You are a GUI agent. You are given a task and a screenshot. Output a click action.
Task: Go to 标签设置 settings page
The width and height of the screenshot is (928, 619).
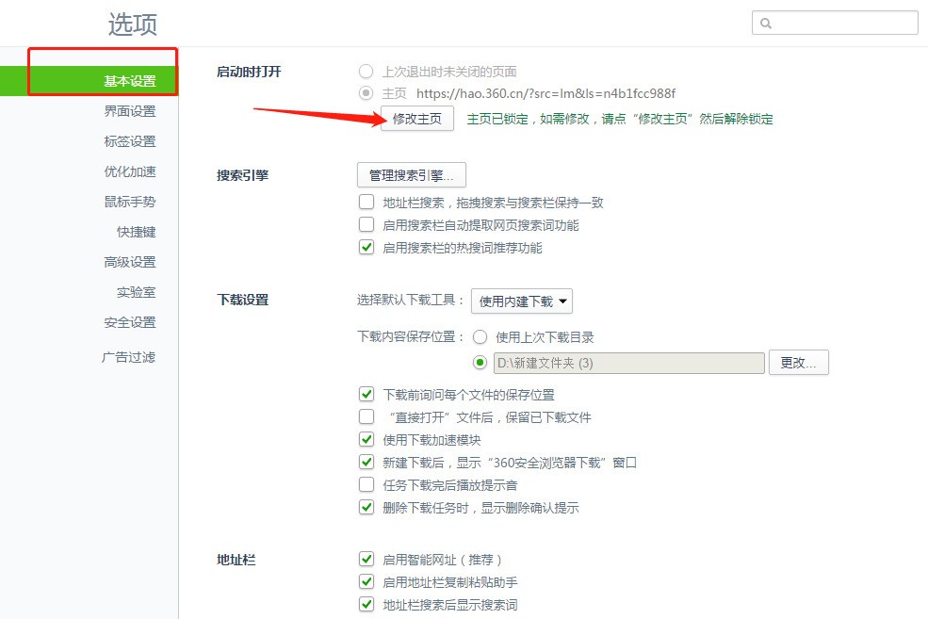pyautogui.click(x=129, y=141)
